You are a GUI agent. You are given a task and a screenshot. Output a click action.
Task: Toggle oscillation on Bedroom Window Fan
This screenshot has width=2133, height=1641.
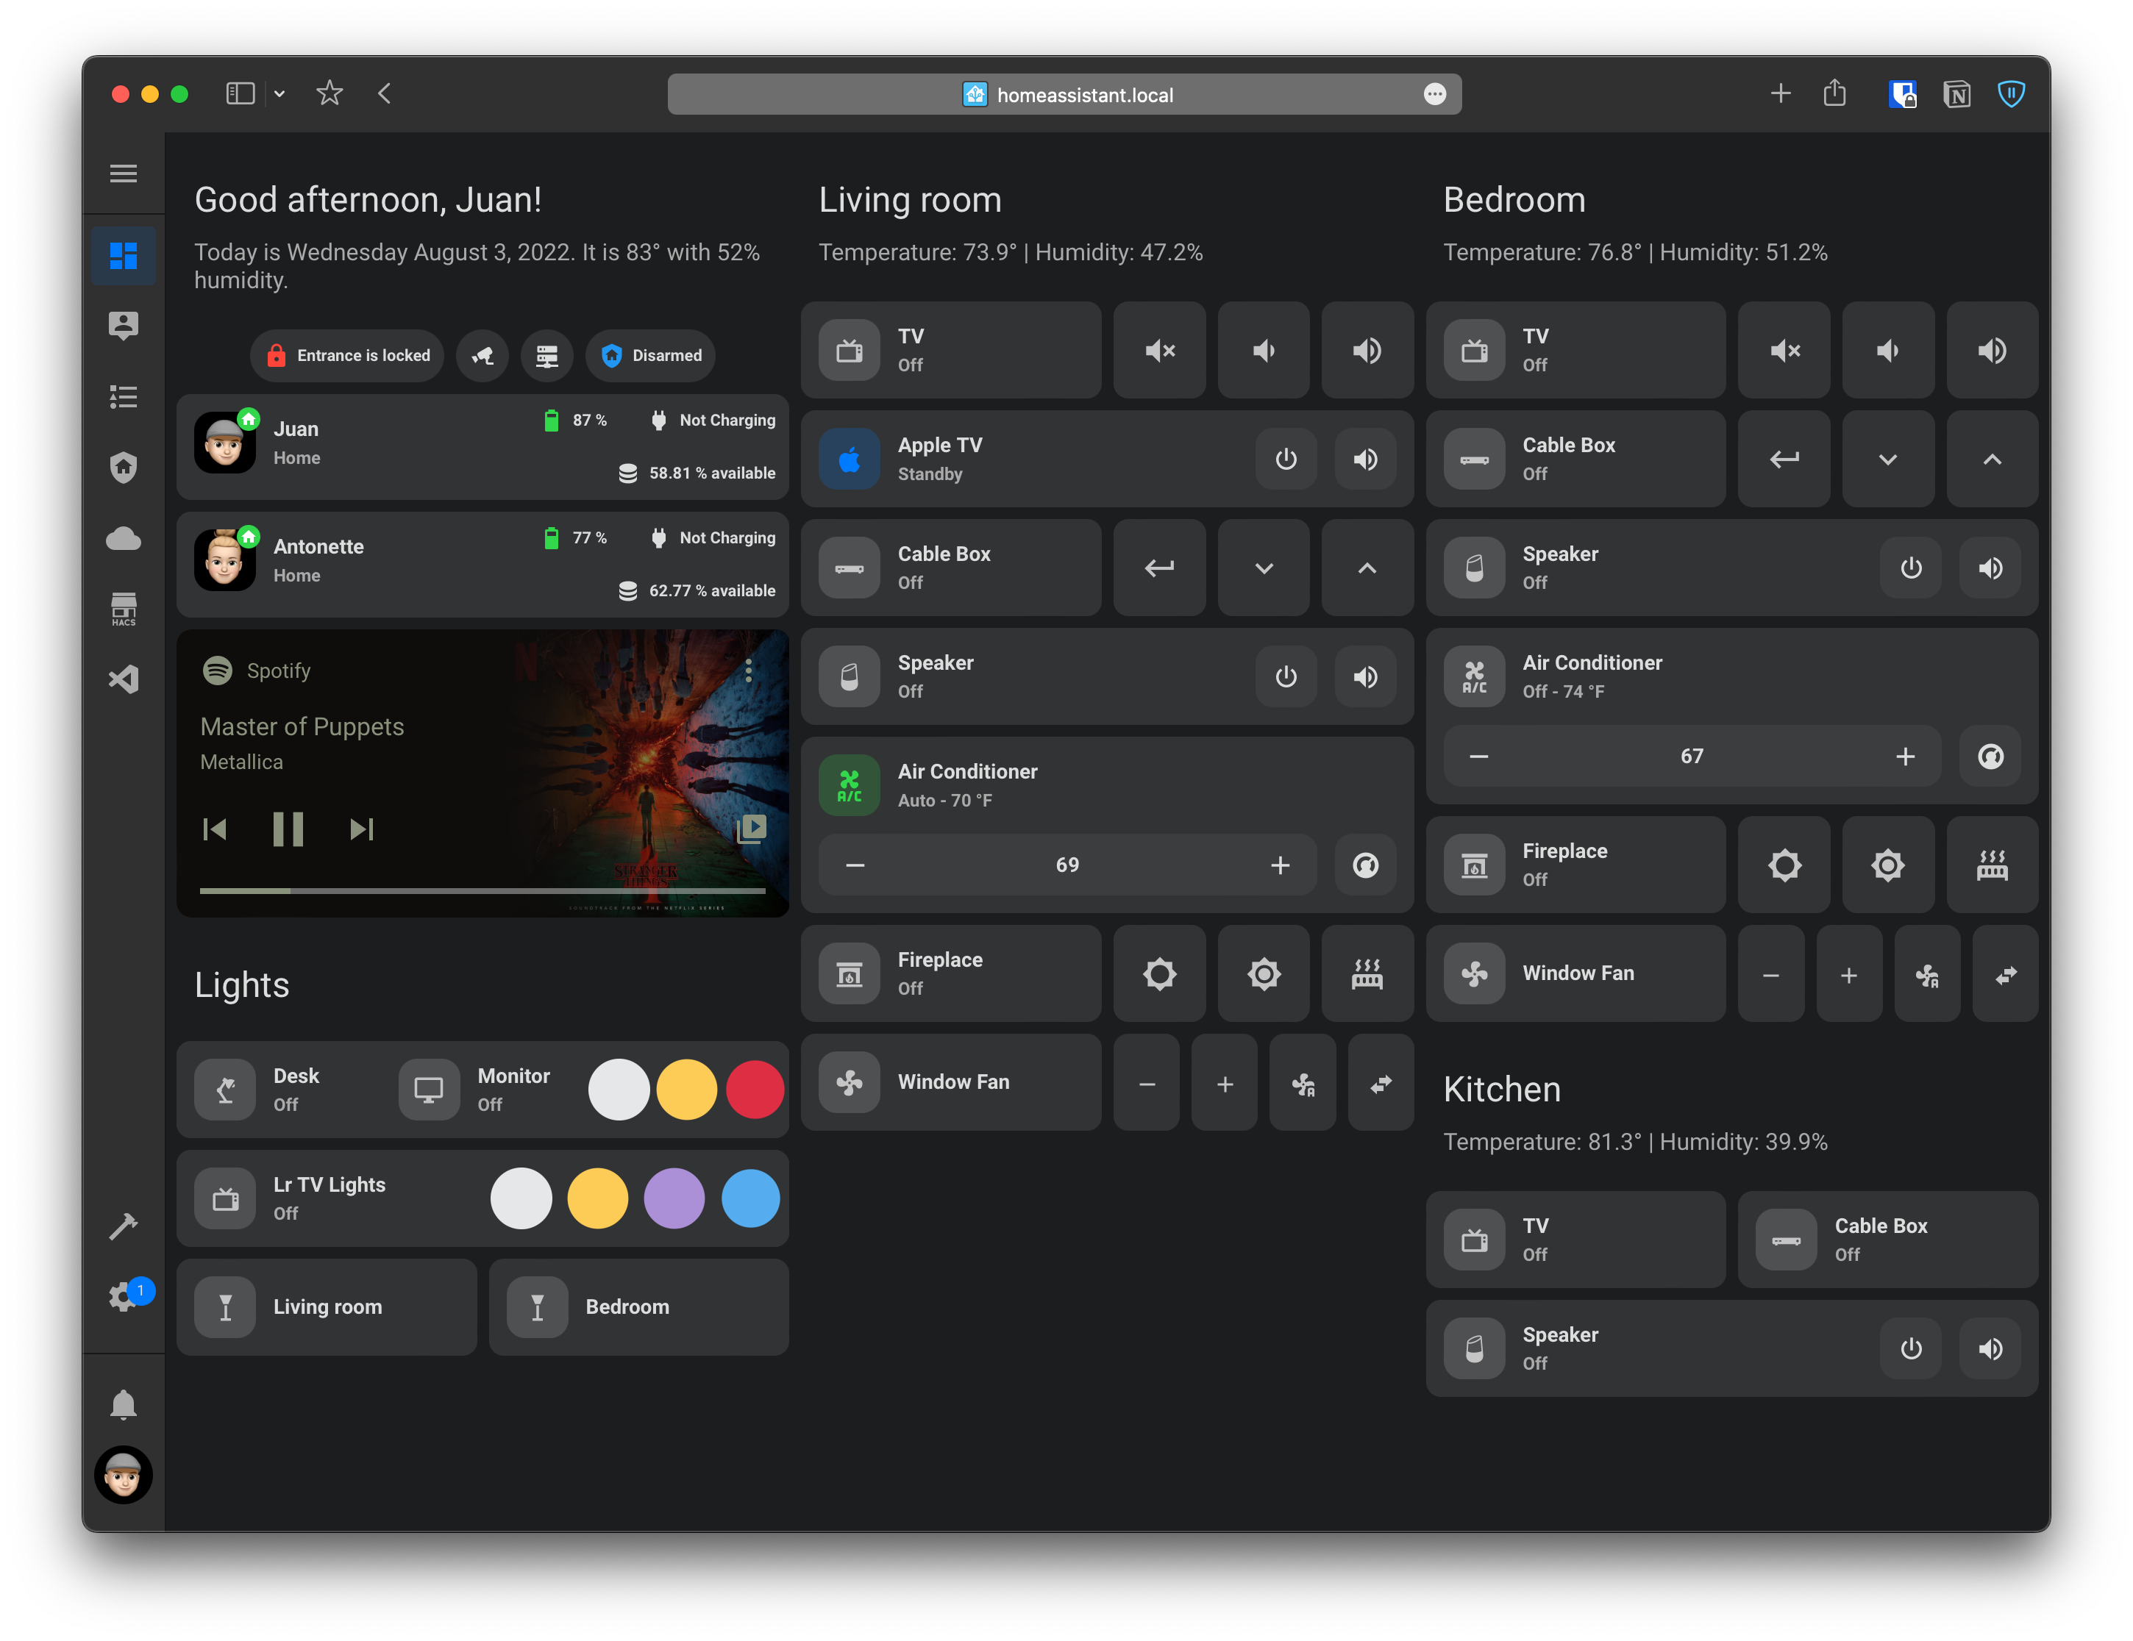coord(2005,974)
